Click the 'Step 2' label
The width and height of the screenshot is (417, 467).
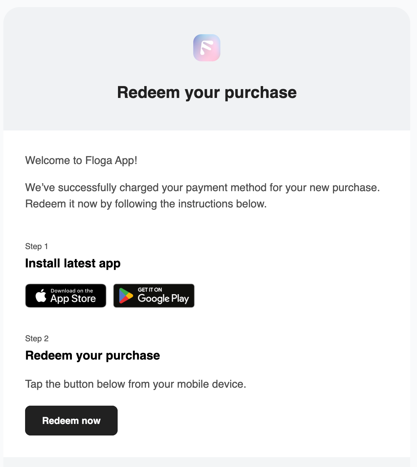point(37,339)
